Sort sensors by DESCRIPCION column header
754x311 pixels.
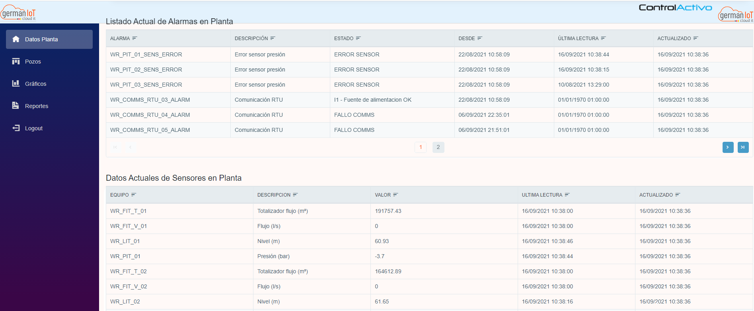(x=274, y=195)
